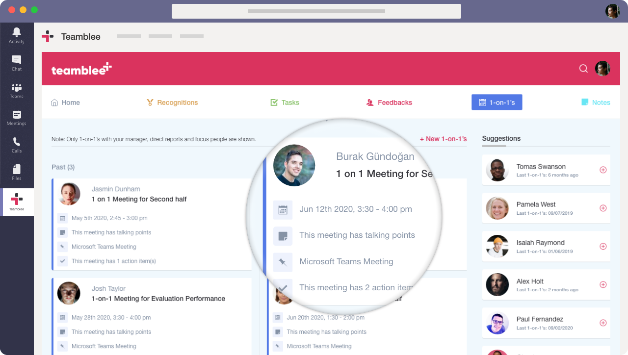This screenshot has height=355, width=628.
Task: Click the Teams window profile picture
Action: (613, 11)
